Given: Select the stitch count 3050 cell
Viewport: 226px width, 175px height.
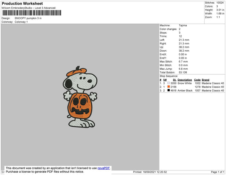Looking at the screenshot, I should point(173,83).
